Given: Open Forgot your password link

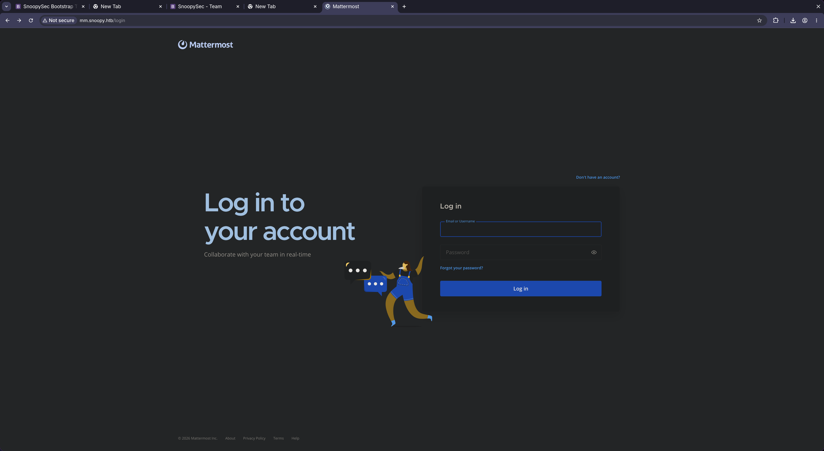Looking at the screenshot, I should [461, 268].
